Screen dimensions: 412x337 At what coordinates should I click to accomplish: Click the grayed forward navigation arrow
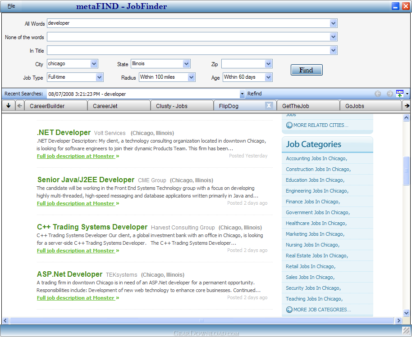click(x=390, y=94)
